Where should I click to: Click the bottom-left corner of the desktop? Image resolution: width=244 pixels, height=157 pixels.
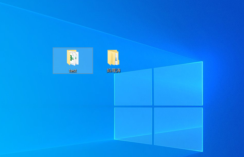click(1, 156)
